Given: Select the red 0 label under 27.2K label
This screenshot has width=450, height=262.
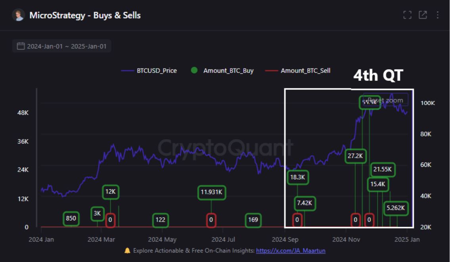Looking at the screenshot, I should (356, 220).
